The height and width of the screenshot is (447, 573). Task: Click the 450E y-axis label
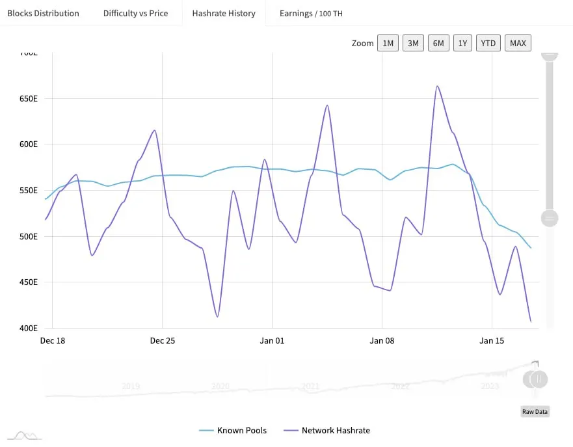[29, 282]
